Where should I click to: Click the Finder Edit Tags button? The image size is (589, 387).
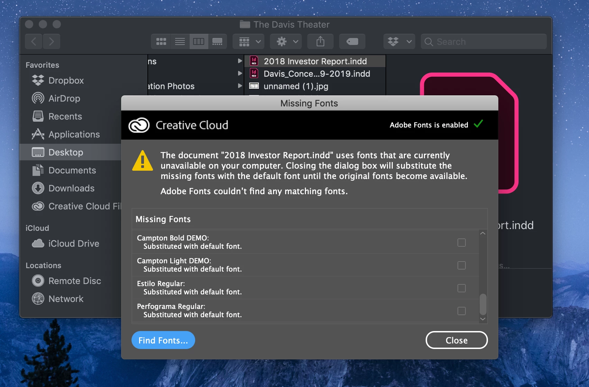[x=352, y=41]
